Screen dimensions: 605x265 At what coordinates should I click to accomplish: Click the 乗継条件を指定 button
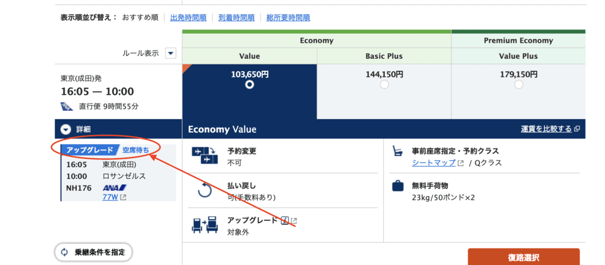click(x=94, y=253)
